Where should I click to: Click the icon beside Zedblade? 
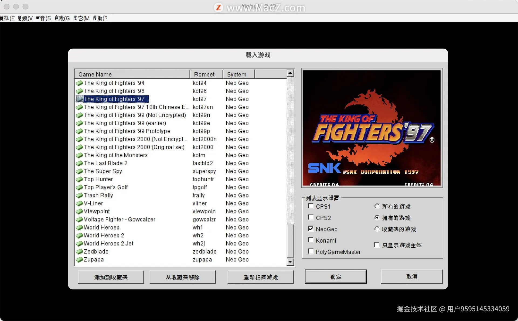[x=79, y=252]
